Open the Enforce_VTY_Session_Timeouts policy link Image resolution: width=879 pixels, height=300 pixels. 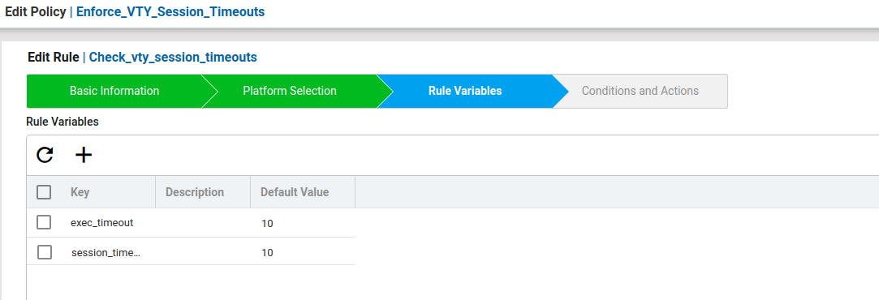(x=170, y=11)
